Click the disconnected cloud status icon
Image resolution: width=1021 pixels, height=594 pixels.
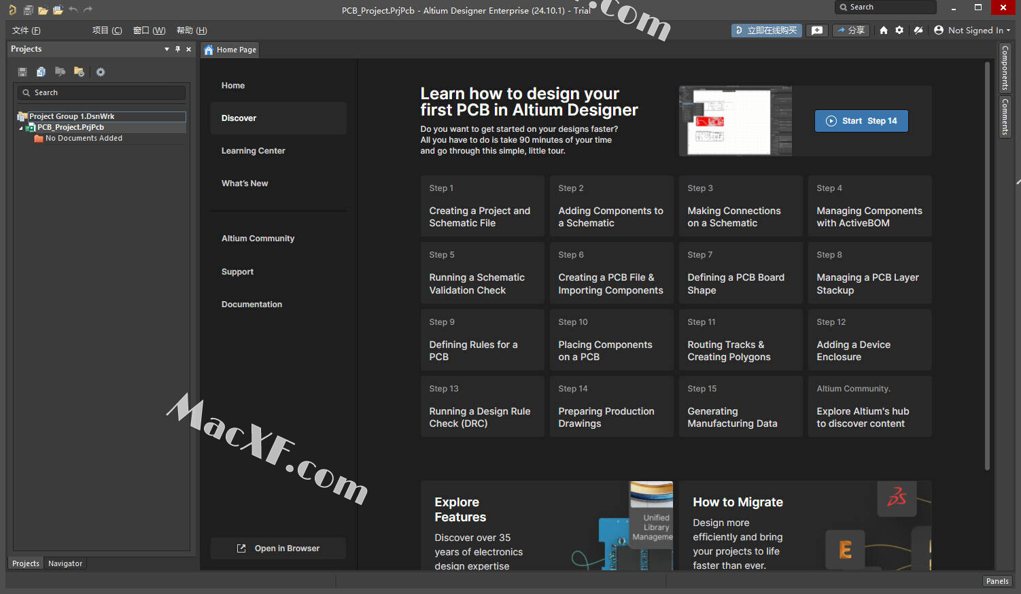coord(918,31)
